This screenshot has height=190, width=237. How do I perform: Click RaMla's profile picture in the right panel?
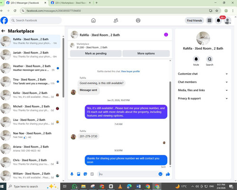tap(203, 38)
